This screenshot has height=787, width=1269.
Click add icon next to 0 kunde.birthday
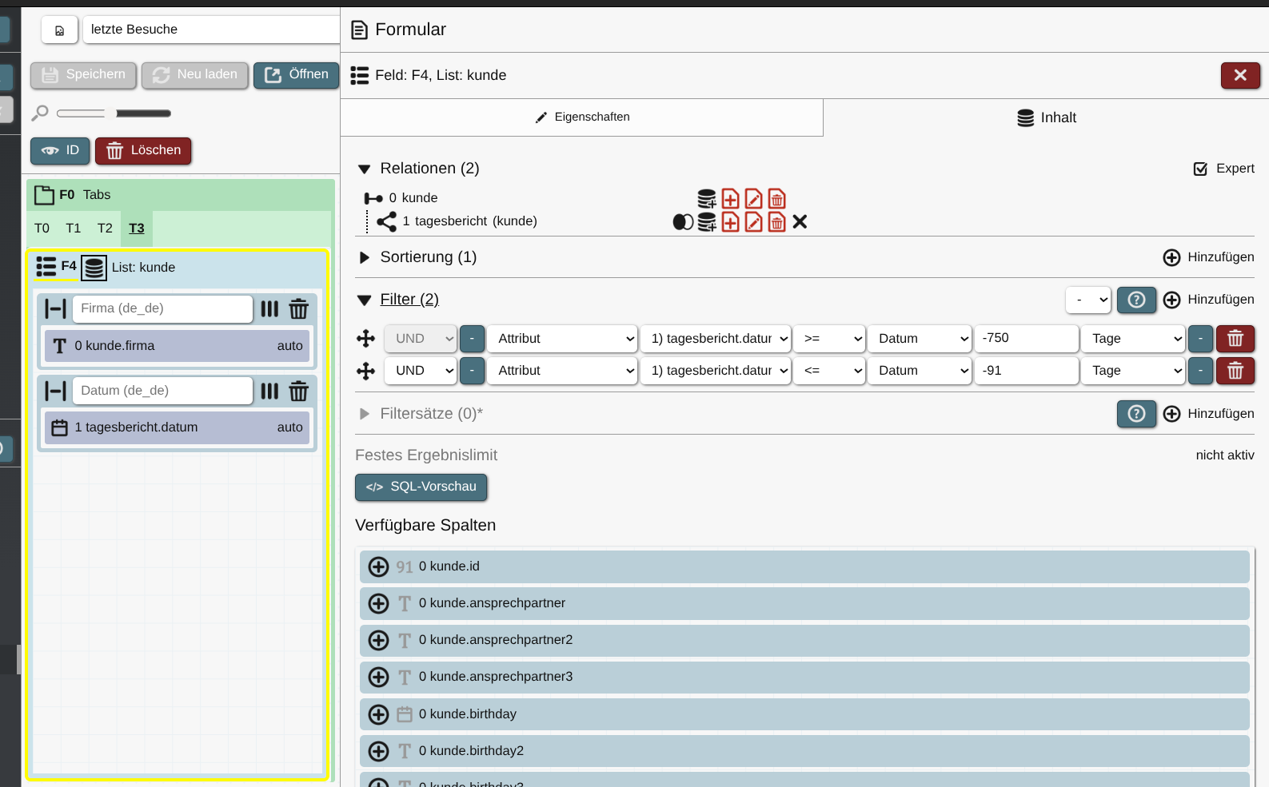point(378,714)
